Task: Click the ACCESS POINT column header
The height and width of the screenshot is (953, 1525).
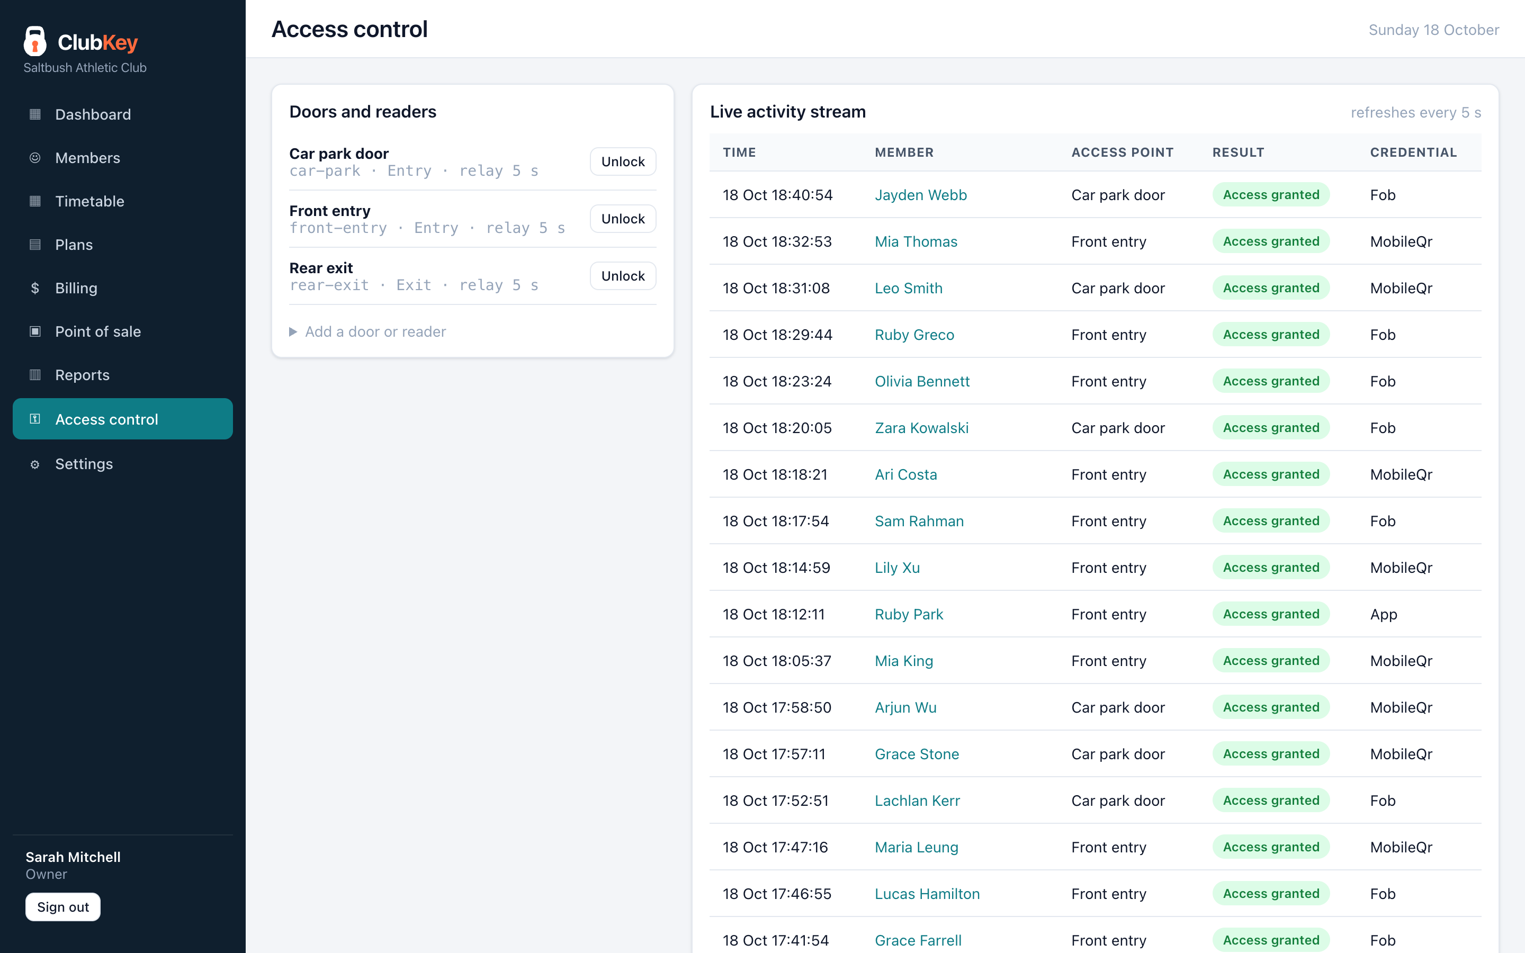Action: 1123,152
